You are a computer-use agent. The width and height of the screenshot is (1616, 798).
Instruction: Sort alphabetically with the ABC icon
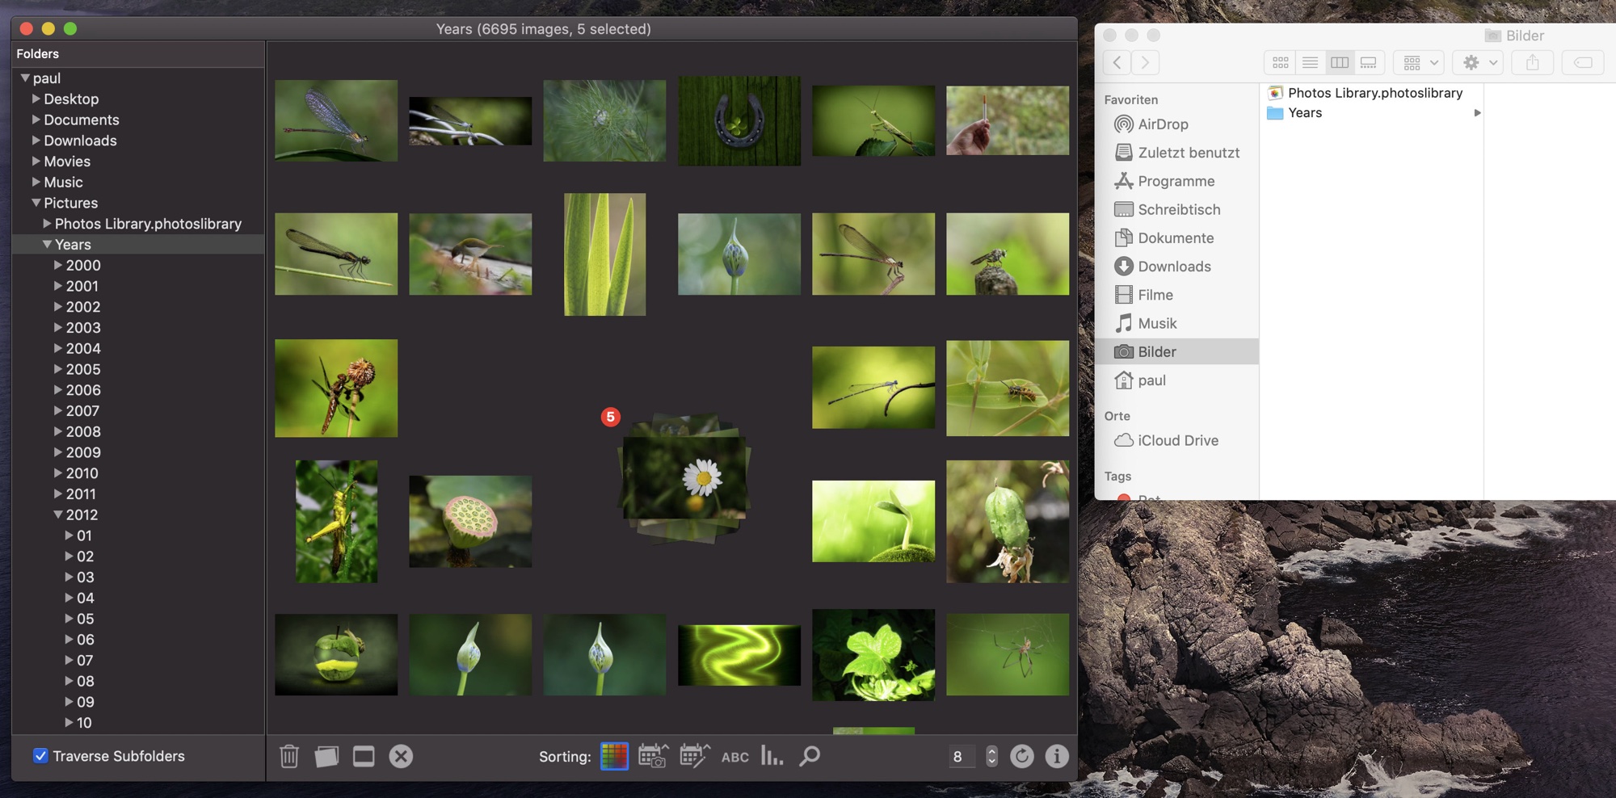point(735,757)
